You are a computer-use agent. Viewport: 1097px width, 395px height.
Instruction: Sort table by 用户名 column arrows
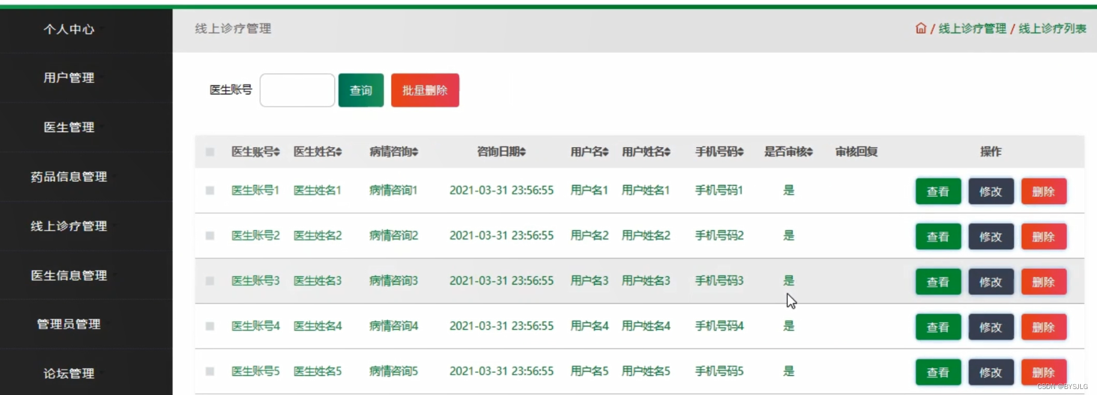[605, 152]
